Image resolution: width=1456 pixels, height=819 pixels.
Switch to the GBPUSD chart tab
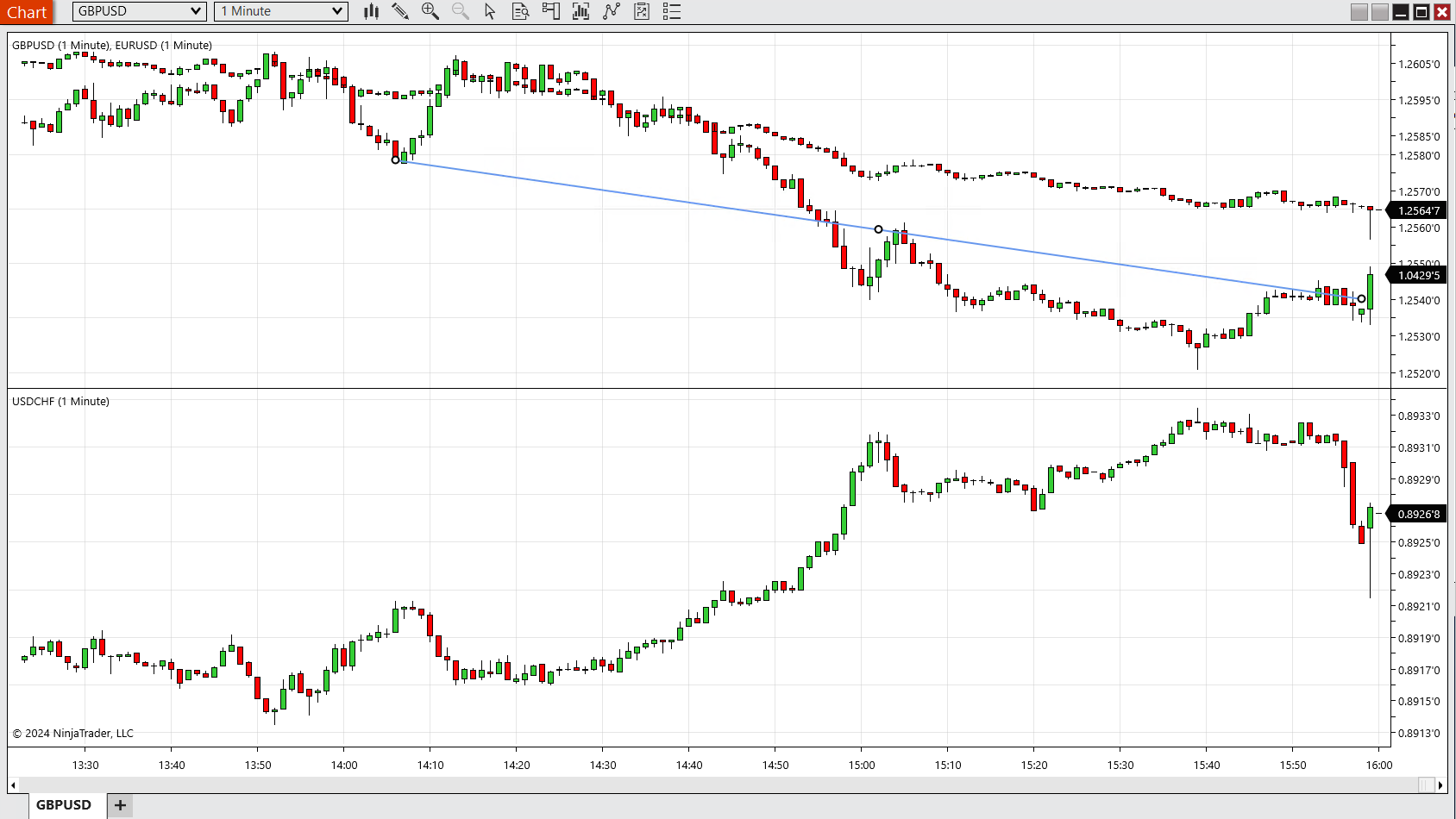point(64,804)
